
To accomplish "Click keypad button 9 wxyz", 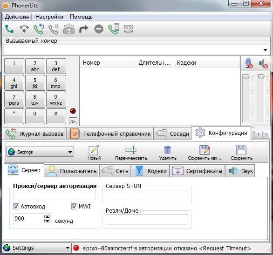I will tap(56, 99).
